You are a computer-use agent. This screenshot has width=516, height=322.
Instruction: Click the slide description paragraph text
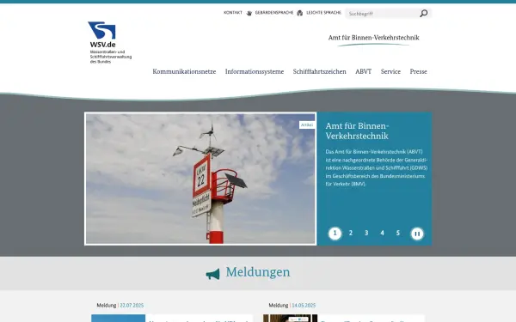377,167
